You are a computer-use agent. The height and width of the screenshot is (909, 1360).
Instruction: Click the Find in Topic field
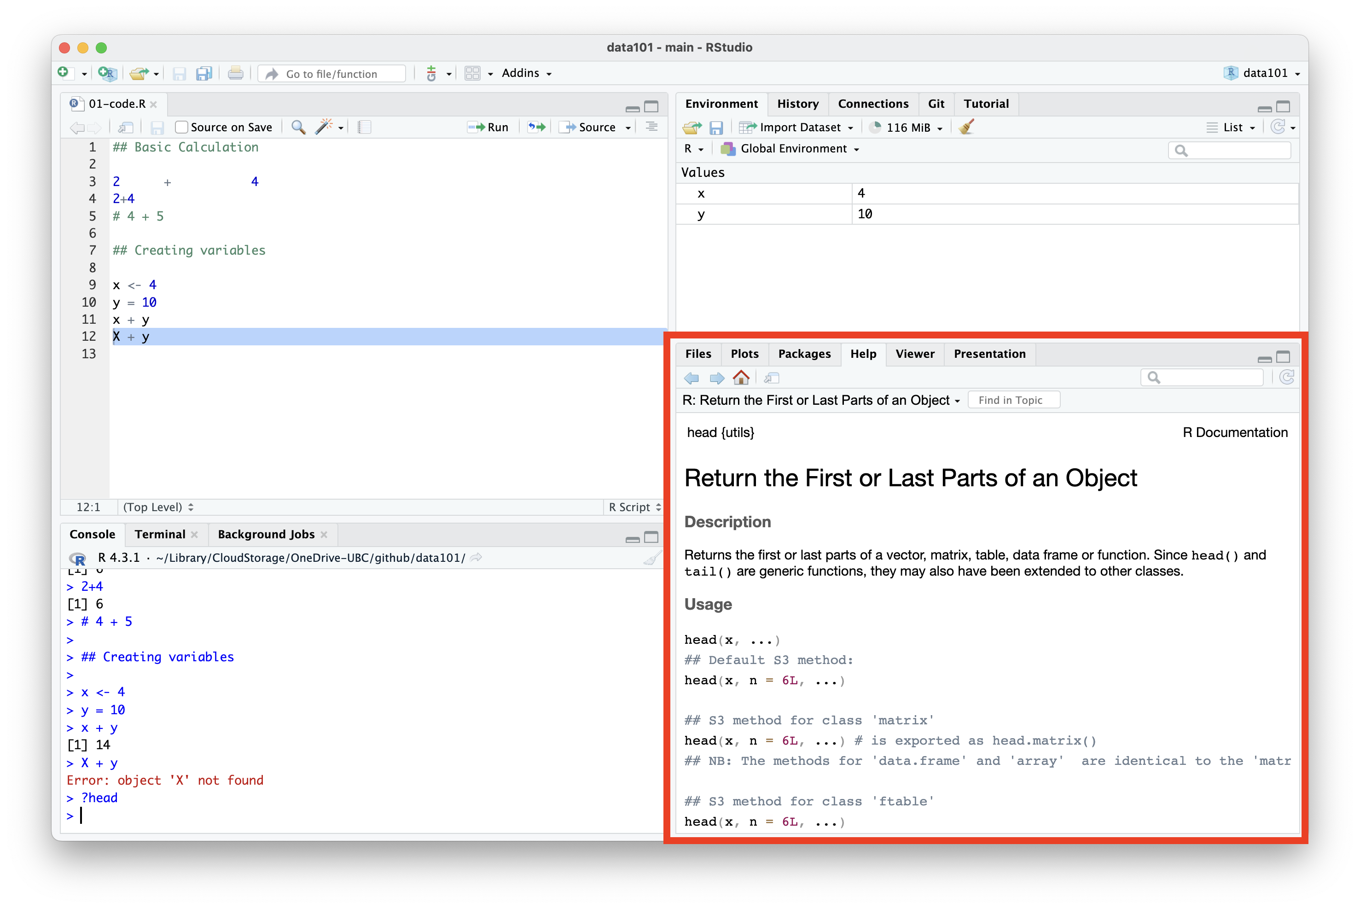[x=1013, y=400]
